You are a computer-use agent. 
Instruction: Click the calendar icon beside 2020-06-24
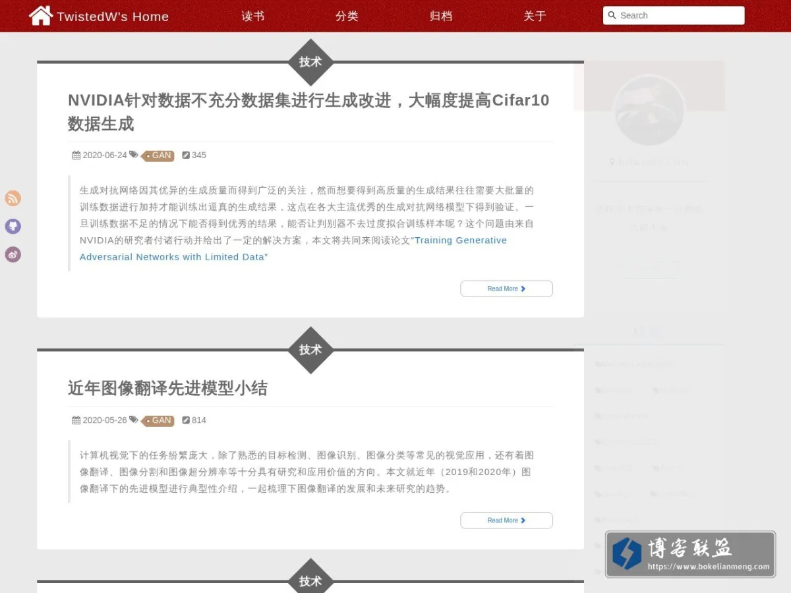(x=76, y=155)
